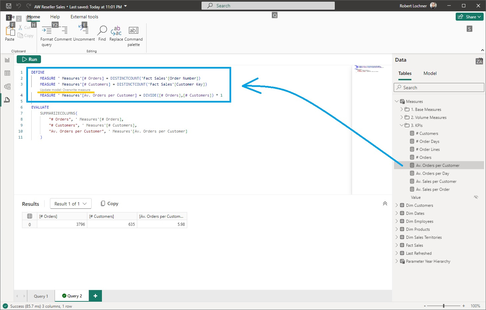Open the Result 1 of 1 dropdown
This screenshot has height=310, width=486.
(x=70, y=203)
